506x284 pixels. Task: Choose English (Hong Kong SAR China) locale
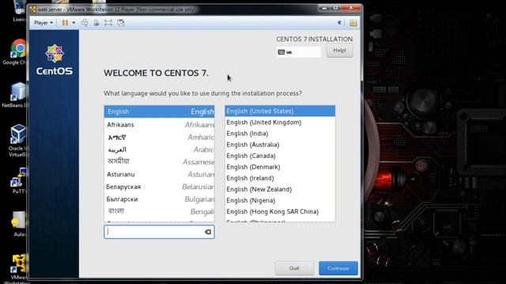[280, 211]
